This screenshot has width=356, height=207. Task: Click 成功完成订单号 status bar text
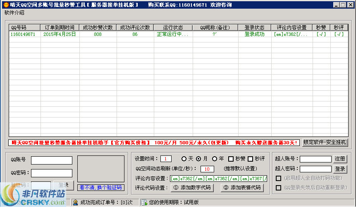pos(106,202)
